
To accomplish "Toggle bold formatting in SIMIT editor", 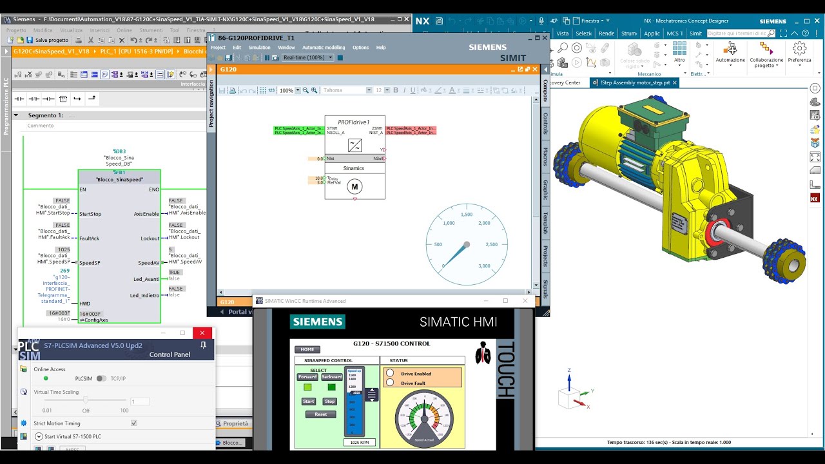I will click(396, 91).
